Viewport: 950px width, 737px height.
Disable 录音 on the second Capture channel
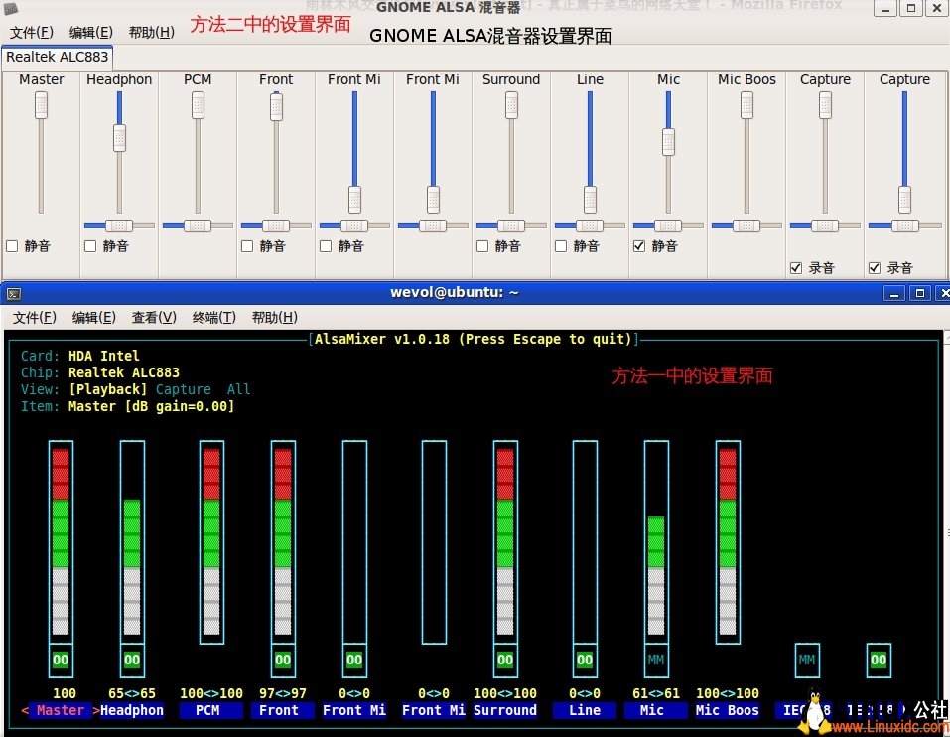(876, 265)
